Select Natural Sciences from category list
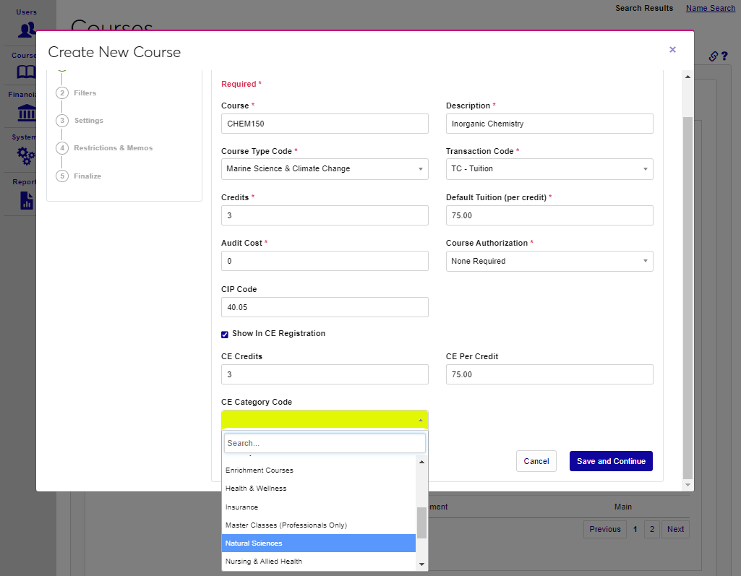Image resolution: width=741 pixels, height=576 pixels. (319, 543)
